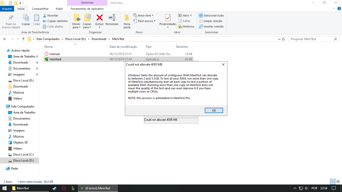The width and height of the screenshot is (342, 192).
Task: Click the Copiar ribbon icon
Action: (x=26, y=18)
